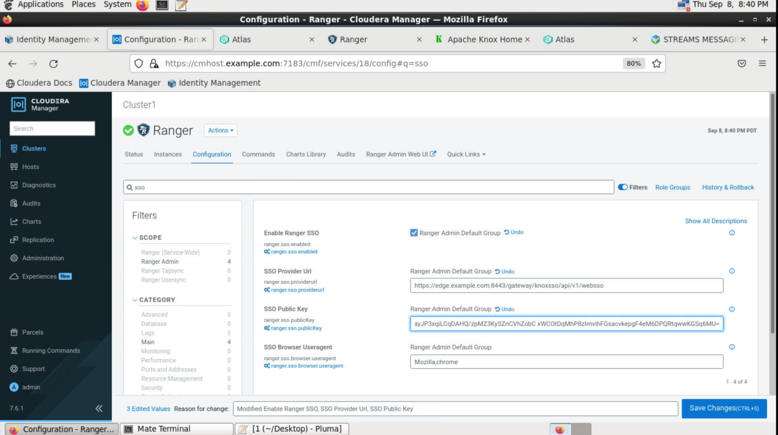Image resolution: width=778 pixels, height=435 pixels.
Task: Show info for SSO Browser Useragent
Action: click(x=732, y=347)
